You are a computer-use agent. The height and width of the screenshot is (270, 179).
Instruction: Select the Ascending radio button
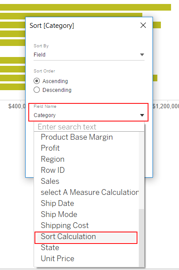[37, 81]
